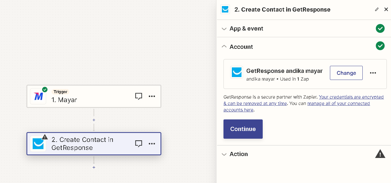Expand the Action section
This screenshot has width=391, height=183.
tap(224, 154)
